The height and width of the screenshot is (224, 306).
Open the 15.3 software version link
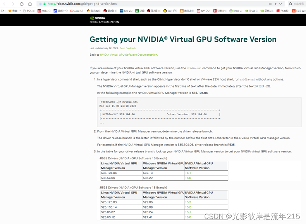(x=188, y=202)
